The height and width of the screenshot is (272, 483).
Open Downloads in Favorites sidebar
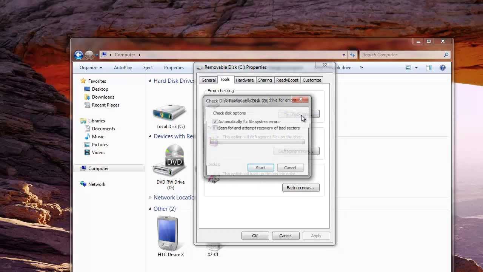103,97
